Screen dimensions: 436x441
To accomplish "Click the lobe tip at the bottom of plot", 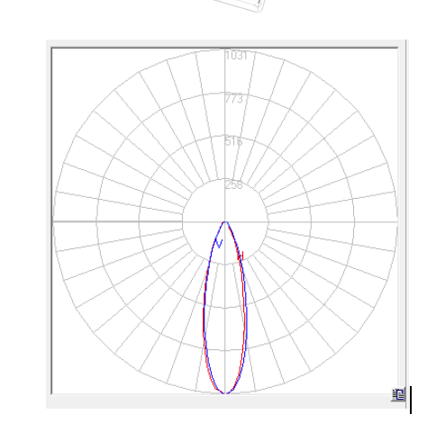I will (225, 392).
